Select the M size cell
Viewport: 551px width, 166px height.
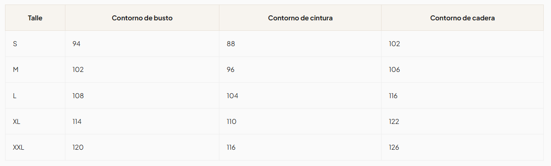(x=16, y=70)
